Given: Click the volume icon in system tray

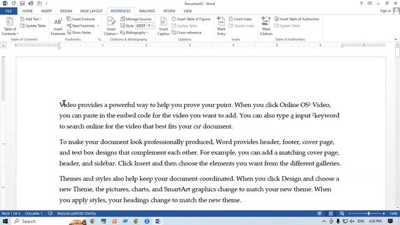Looking at the screenshot, I should click(x=352, y=221).
